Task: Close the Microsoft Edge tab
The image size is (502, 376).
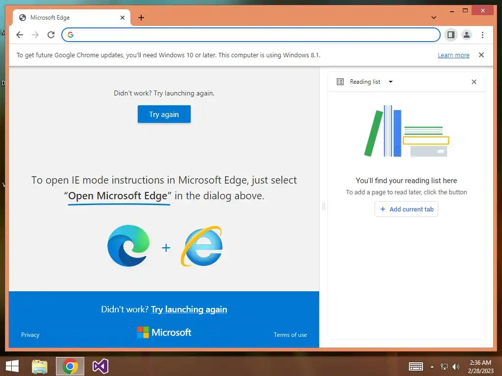Action: pyautogui.click(x=122, y=18)
